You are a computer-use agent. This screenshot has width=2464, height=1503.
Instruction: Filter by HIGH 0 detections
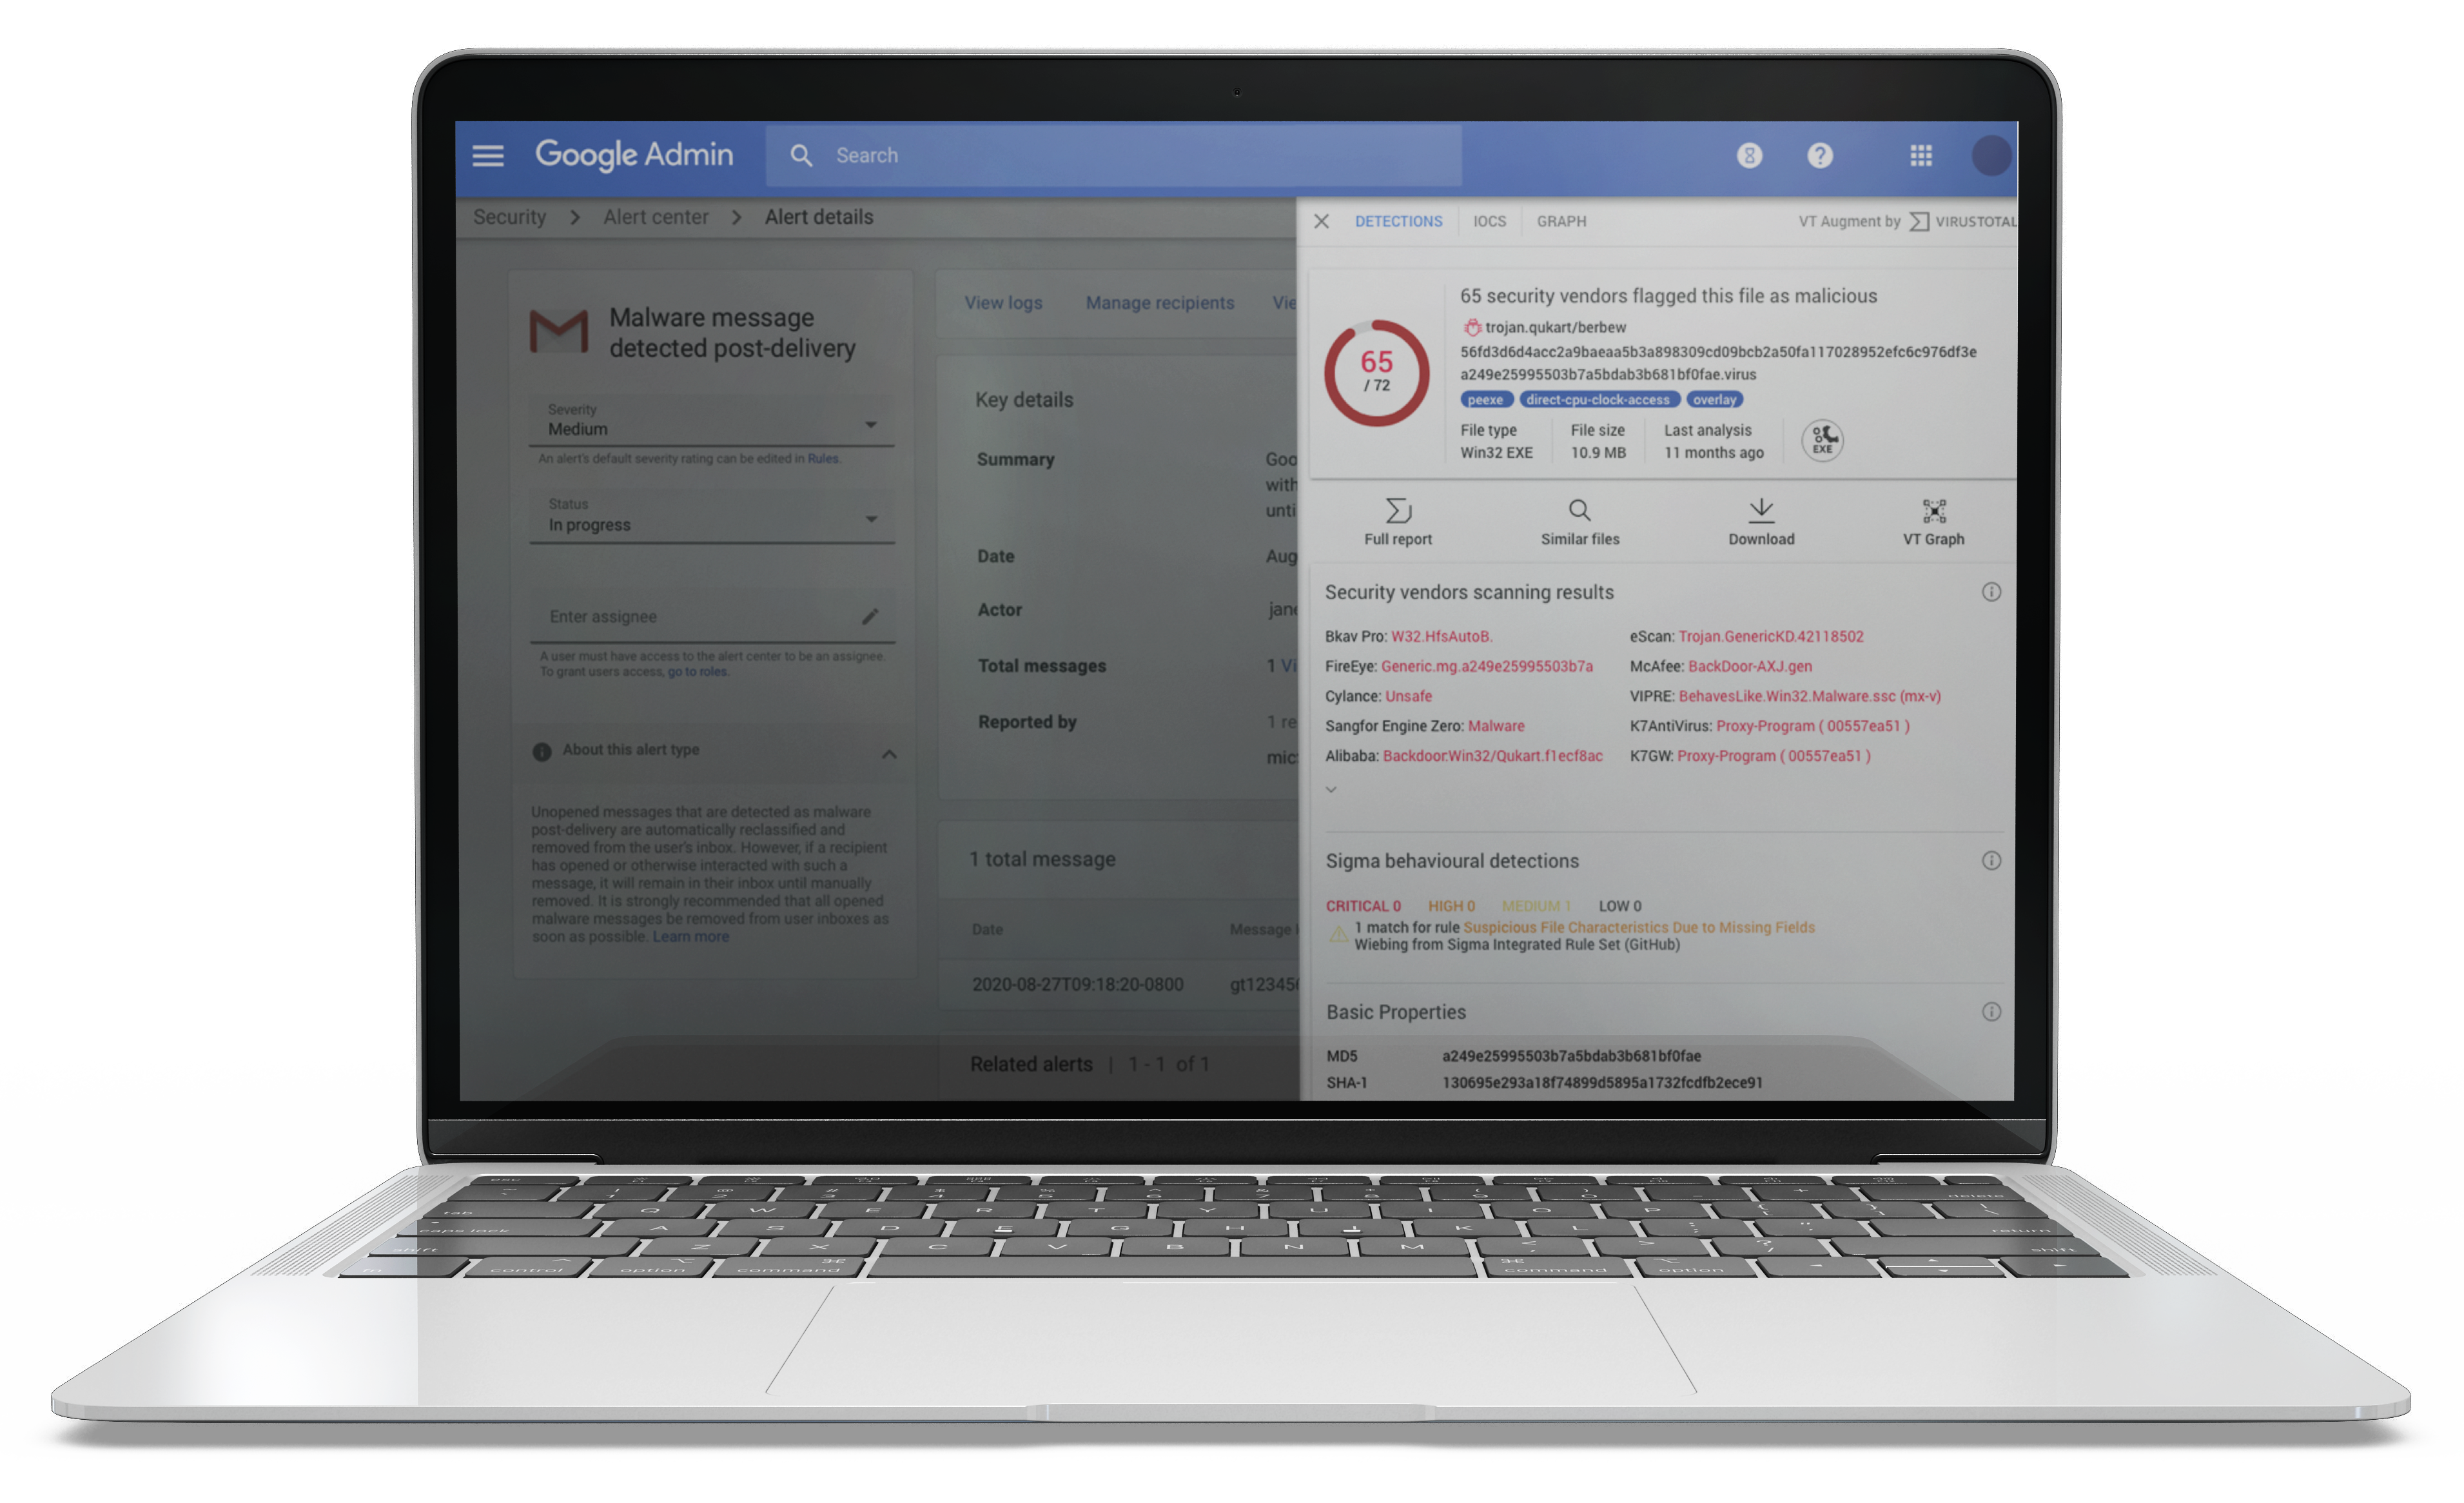pyautogui.click(x=1451, y=906)
